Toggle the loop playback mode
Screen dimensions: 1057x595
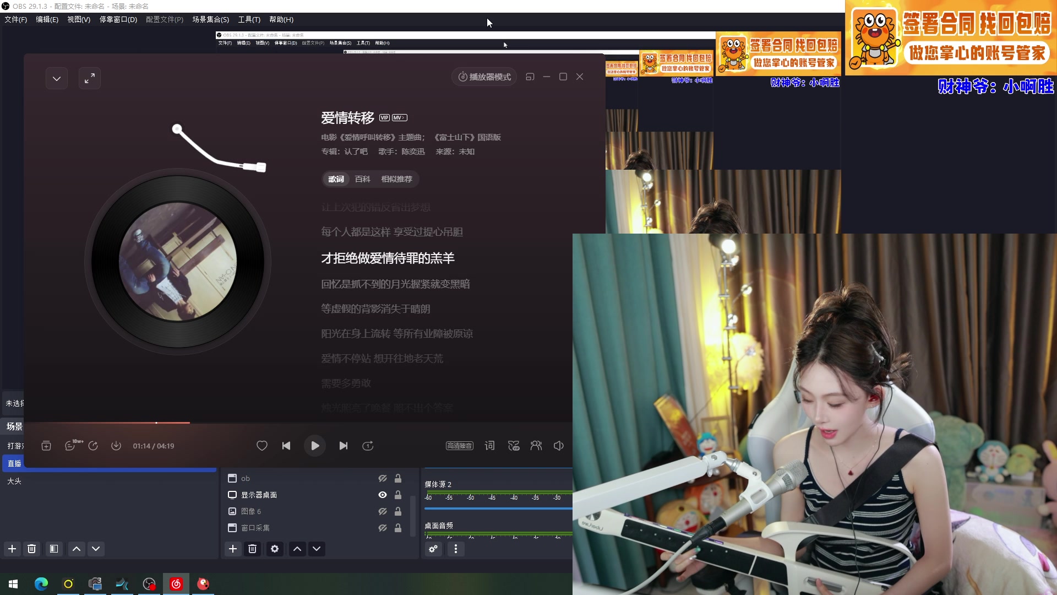368,446
